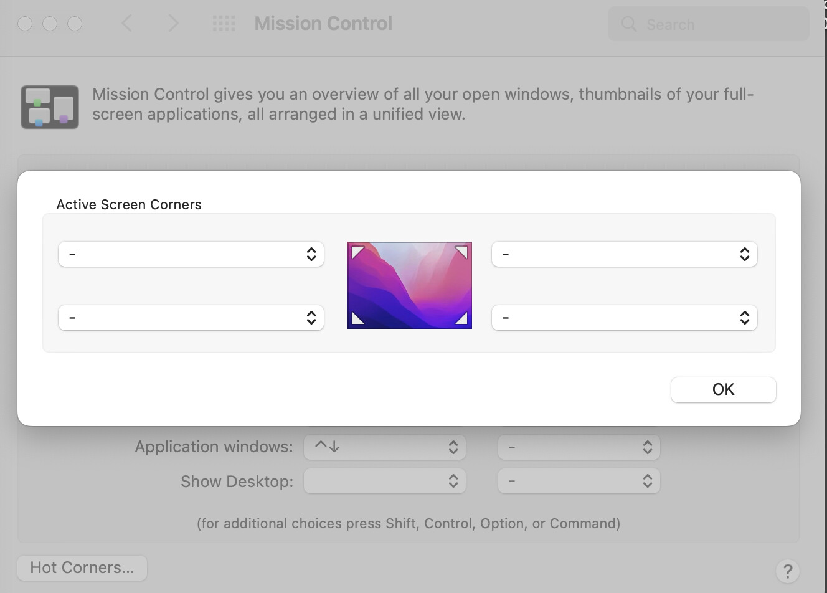
Task: Open the top-right corner action dropdown
Action: point(624,254)
